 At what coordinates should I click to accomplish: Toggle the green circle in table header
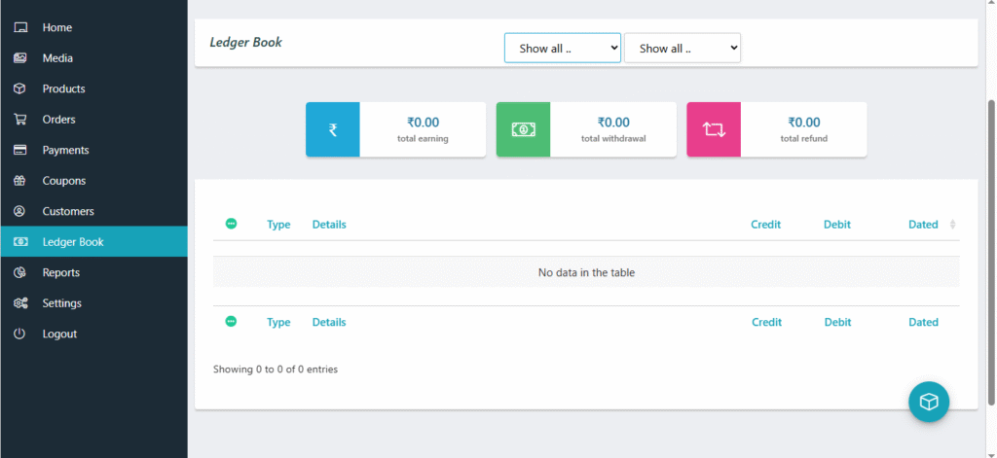click(231, 224)
